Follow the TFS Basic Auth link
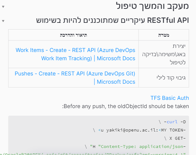This screenshot has width=196, height=155. [x=169, y=98]
